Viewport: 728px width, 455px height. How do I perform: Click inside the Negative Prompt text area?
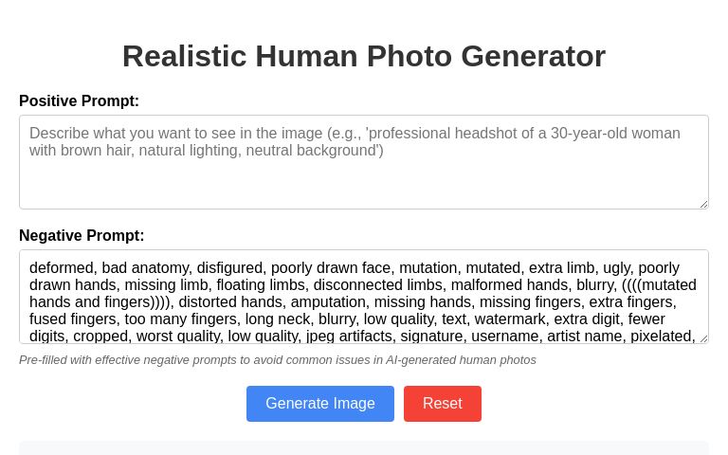363,296
